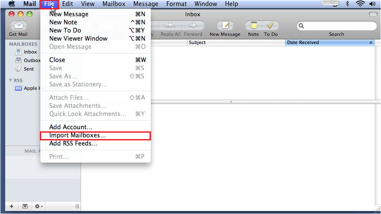The image size is (381, 214).
Task: Choose New Viewer Window menu item
Action: coord(96,39)
